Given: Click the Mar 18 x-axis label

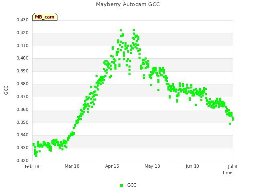Looking at the screenshot, I should (72, 166).
